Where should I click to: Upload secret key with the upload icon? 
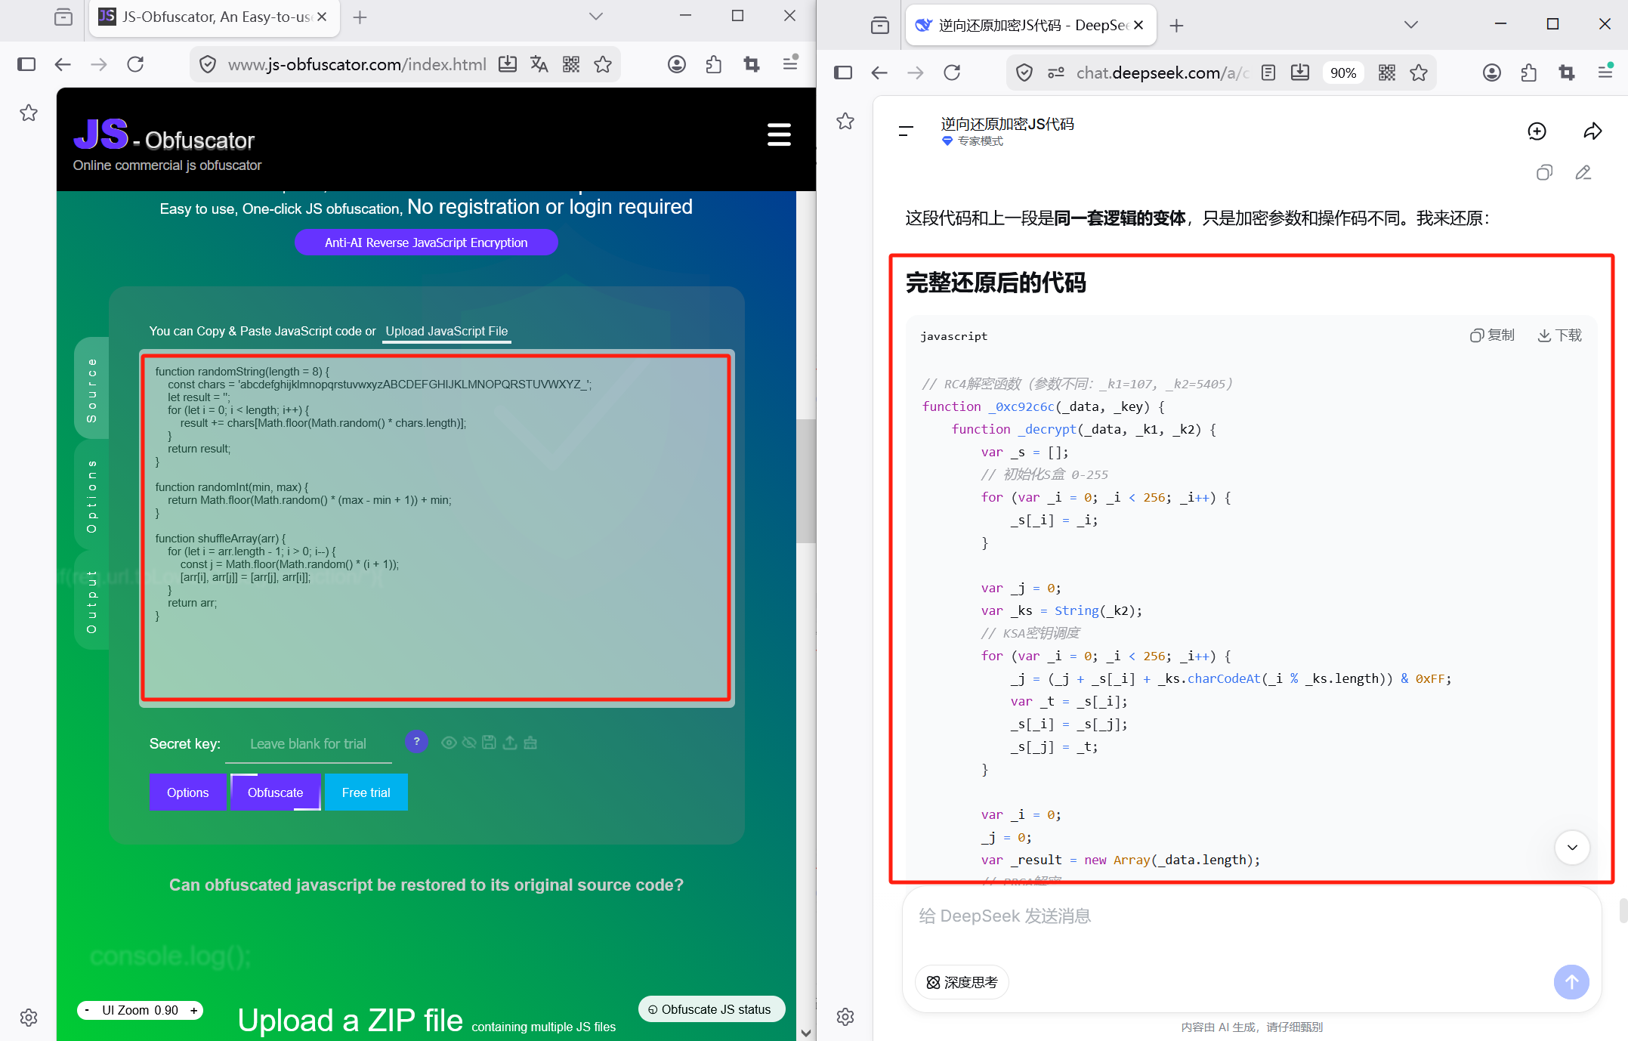click(510, 743)
